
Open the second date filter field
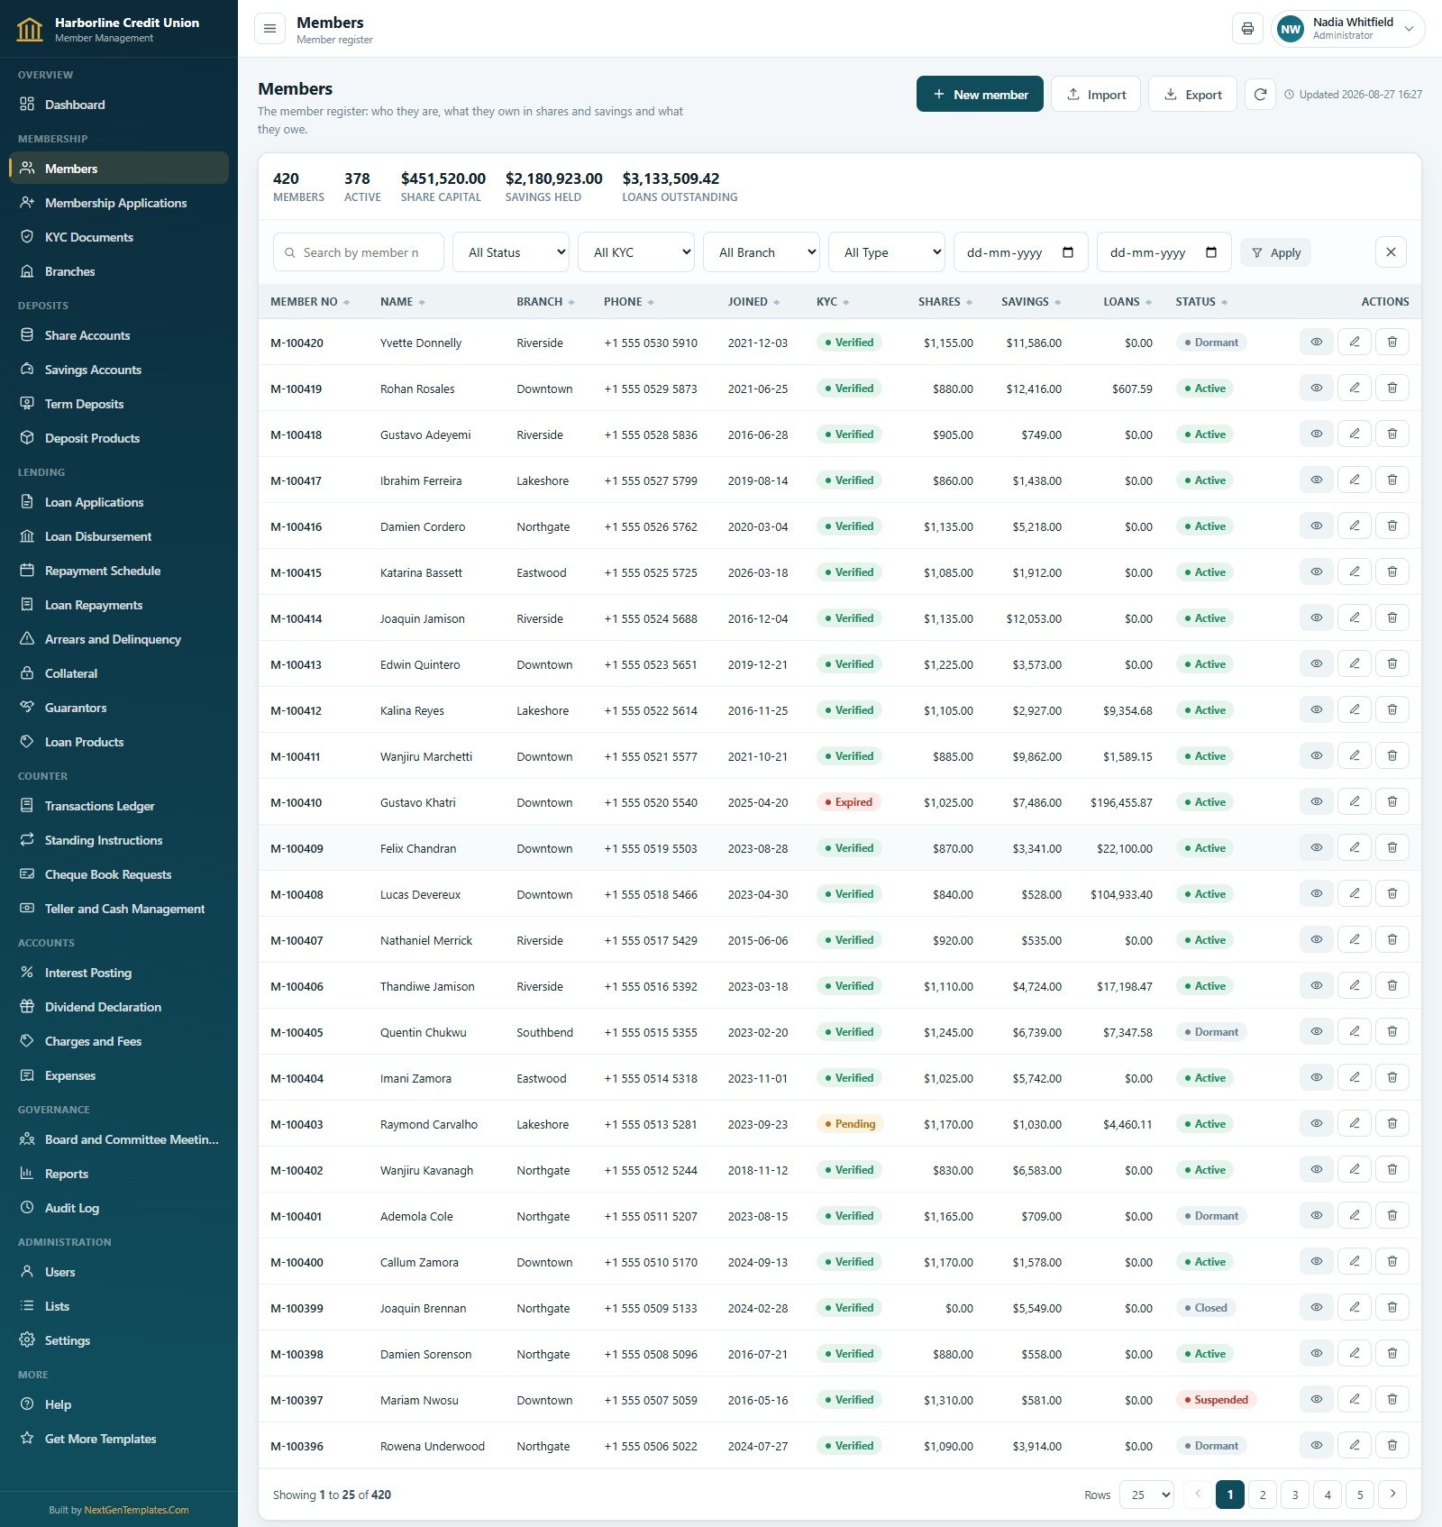(x=1164, y=252)
